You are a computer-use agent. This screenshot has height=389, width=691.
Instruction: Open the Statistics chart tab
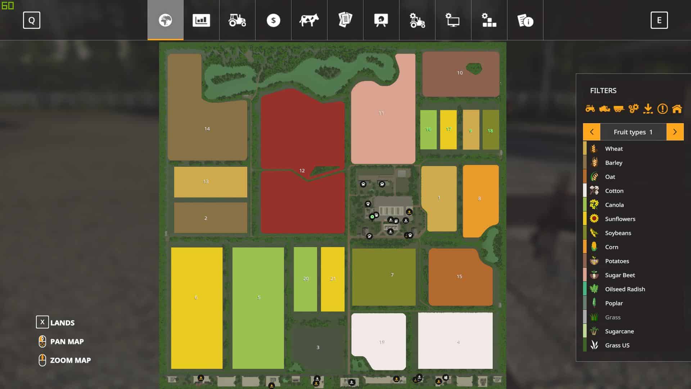click(x=201, y=20)
